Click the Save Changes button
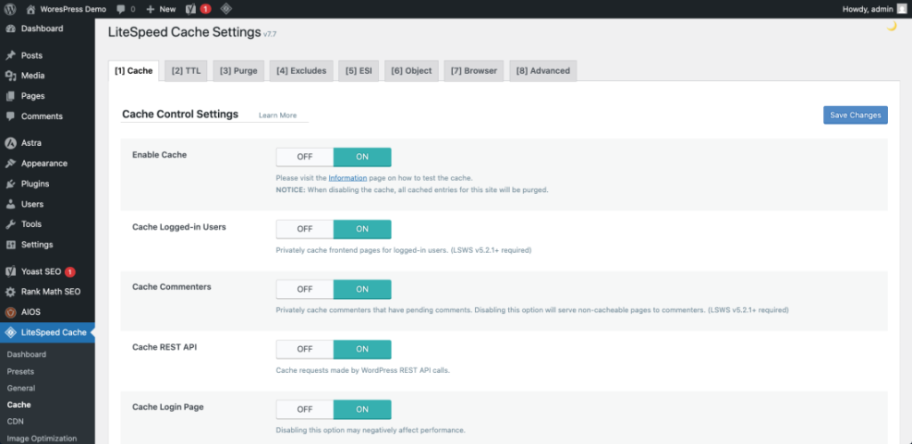 [856, 115]
